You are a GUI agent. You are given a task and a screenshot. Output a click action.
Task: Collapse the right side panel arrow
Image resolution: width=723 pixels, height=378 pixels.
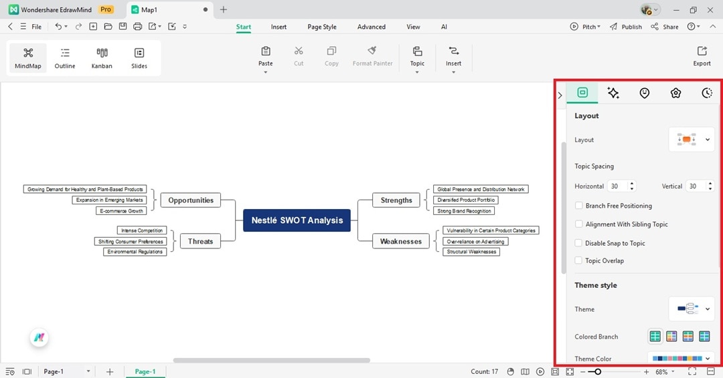tap(560, 96)
